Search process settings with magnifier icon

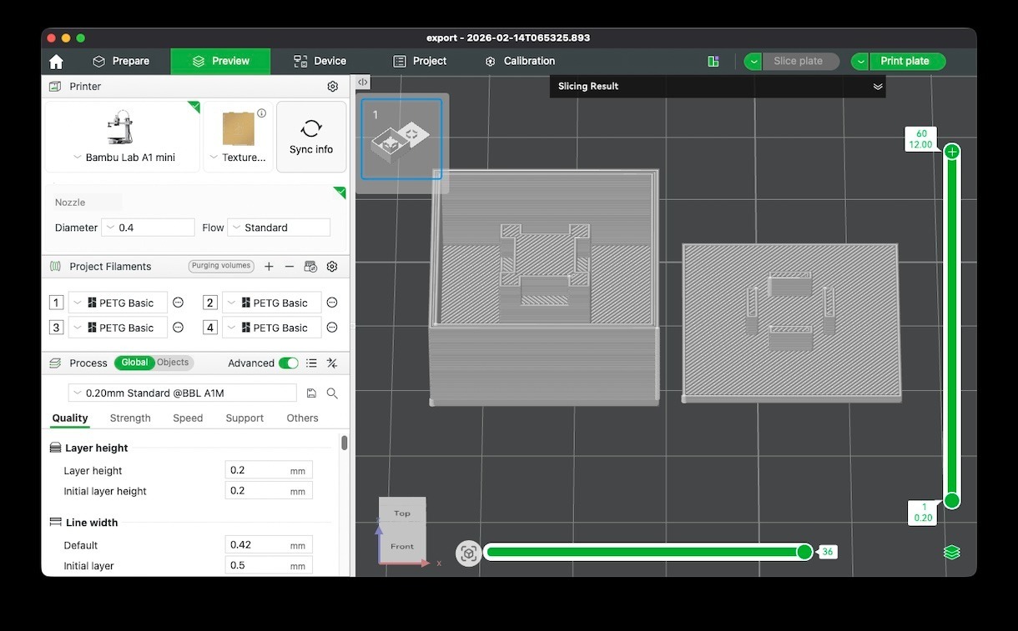pyautogui.click(x=332, y=393)
